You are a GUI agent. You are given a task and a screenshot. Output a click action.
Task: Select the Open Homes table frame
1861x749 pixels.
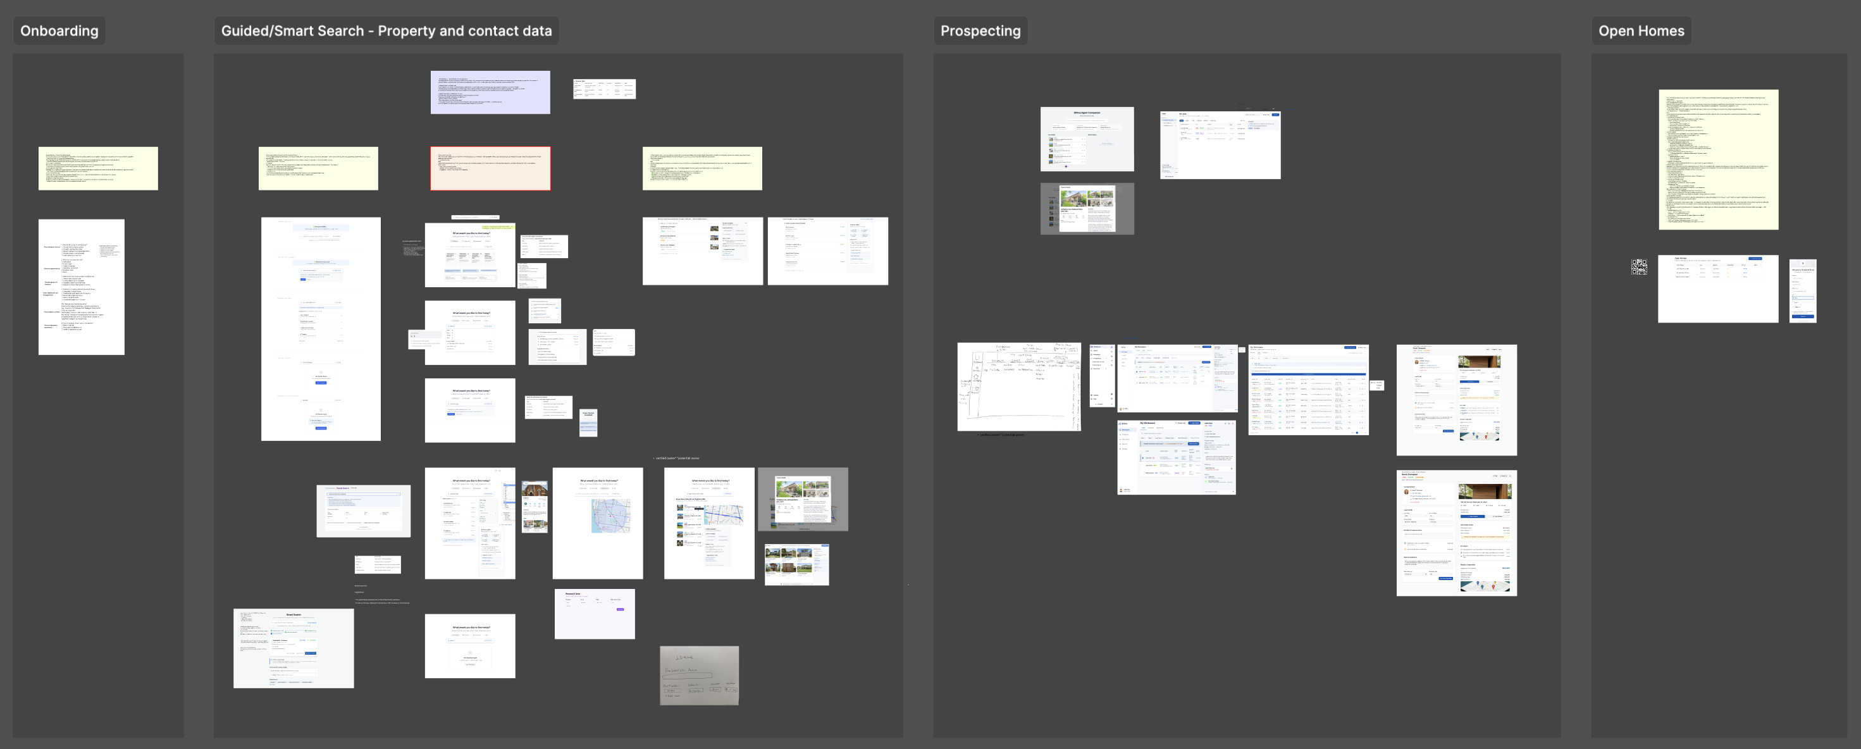click(x=1718, y=288)
